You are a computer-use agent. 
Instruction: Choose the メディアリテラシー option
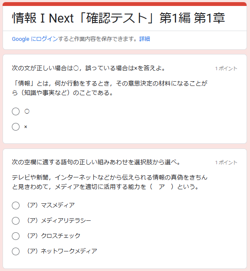pos(16,221)
